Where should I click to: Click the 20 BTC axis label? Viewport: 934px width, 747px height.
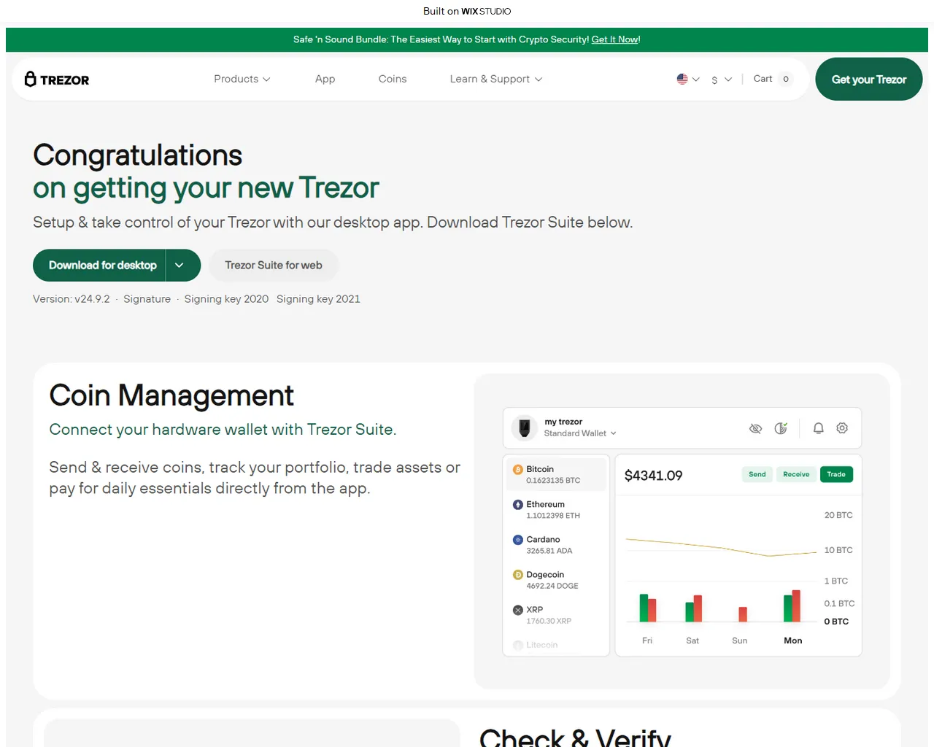tap(838, 515)
